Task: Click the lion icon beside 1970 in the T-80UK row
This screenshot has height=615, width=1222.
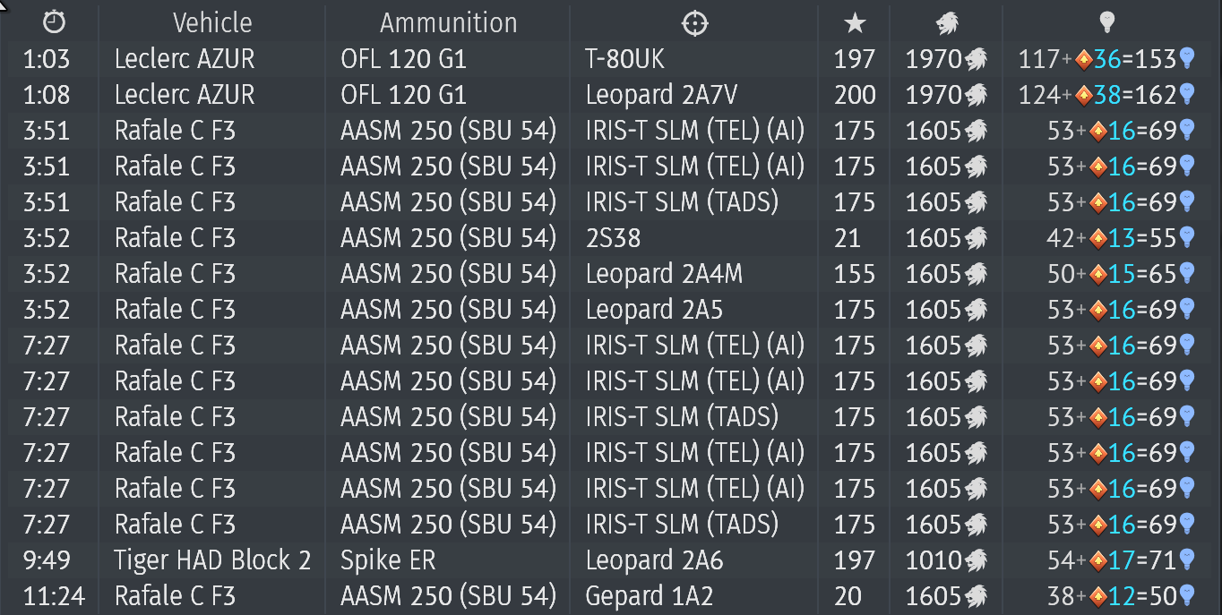Action: tap(976, 59)
